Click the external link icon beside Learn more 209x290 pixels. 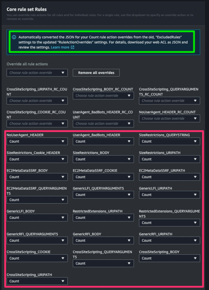click(x=72, y=47)
